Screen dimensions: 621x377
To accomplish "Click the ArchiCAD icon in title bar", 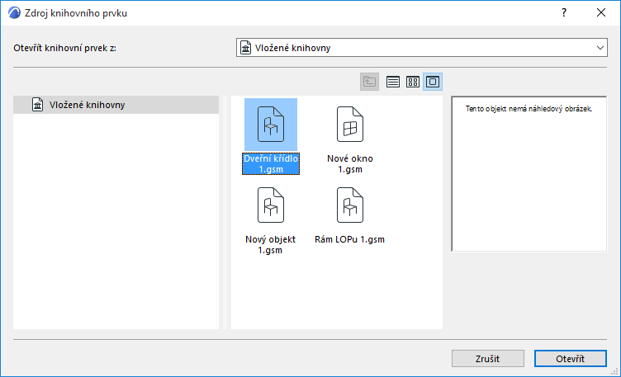I will click(x=14, y=12).
